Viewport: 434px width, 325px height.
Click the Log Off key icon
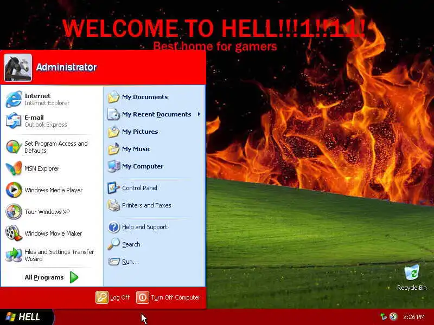pos(102,297)
